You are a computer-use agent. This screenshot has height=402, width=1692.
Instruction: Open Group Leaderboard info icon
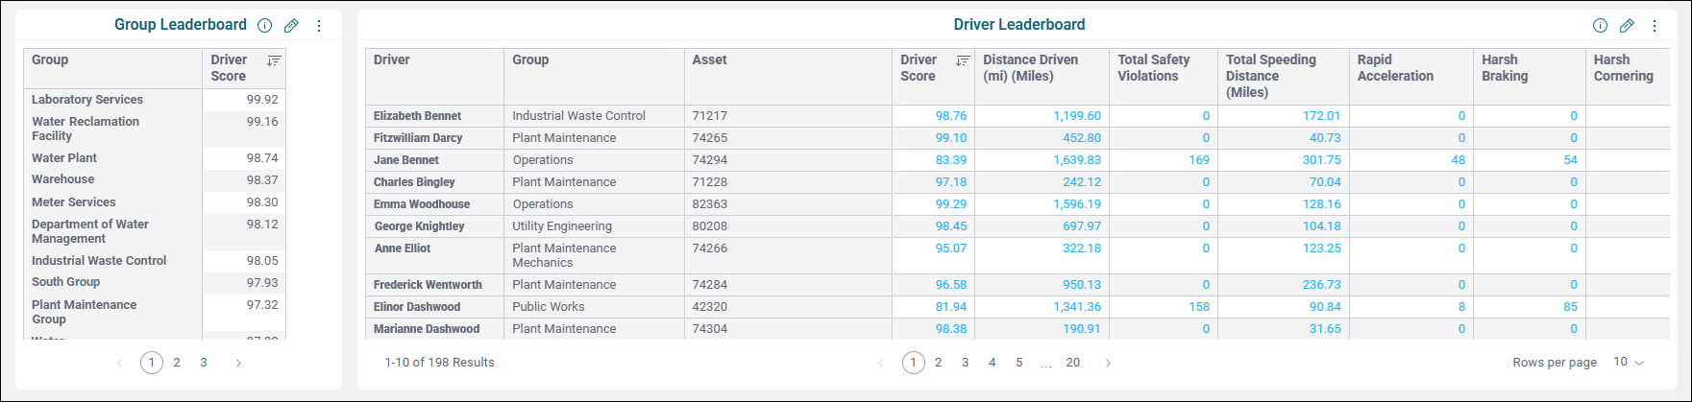[265, 26]
